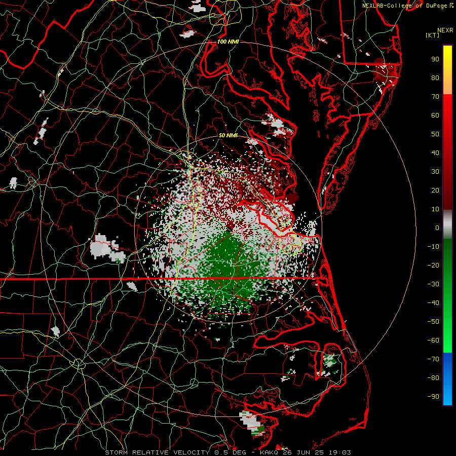Click the 30 value on the color scale
Image resolution: width=456 pixels, height=456 pixels.
(x=435, y=172)
